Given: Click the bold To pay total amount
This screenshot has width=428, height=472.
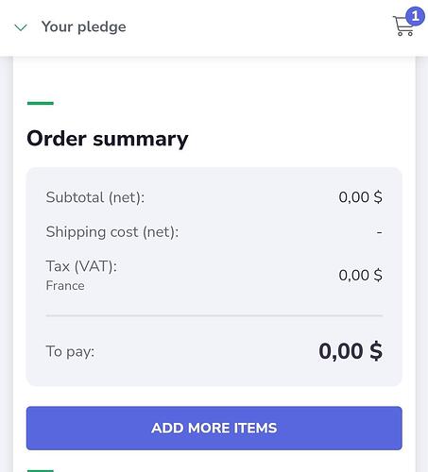Looking at the screenshot, I should [351, 351].
